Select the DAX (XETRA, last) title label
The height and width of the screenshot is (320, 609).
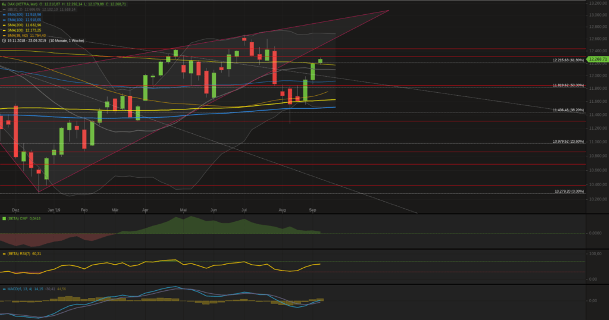23,4
